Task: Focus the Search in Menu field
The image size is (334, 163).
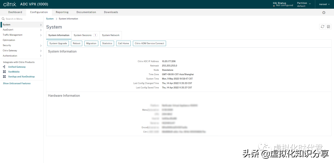Action: point(21,19)
